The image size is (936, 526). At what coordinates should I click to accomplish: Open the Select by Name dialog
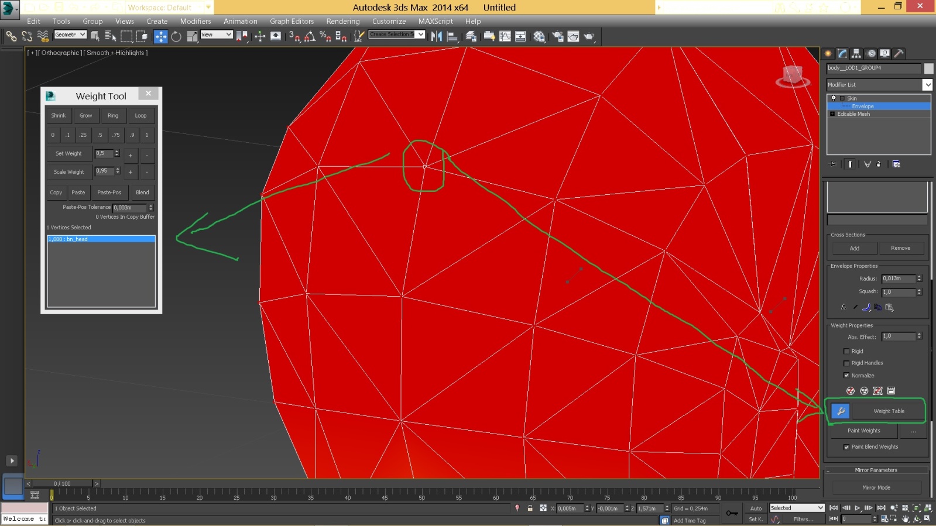click(x=111, y=36)
